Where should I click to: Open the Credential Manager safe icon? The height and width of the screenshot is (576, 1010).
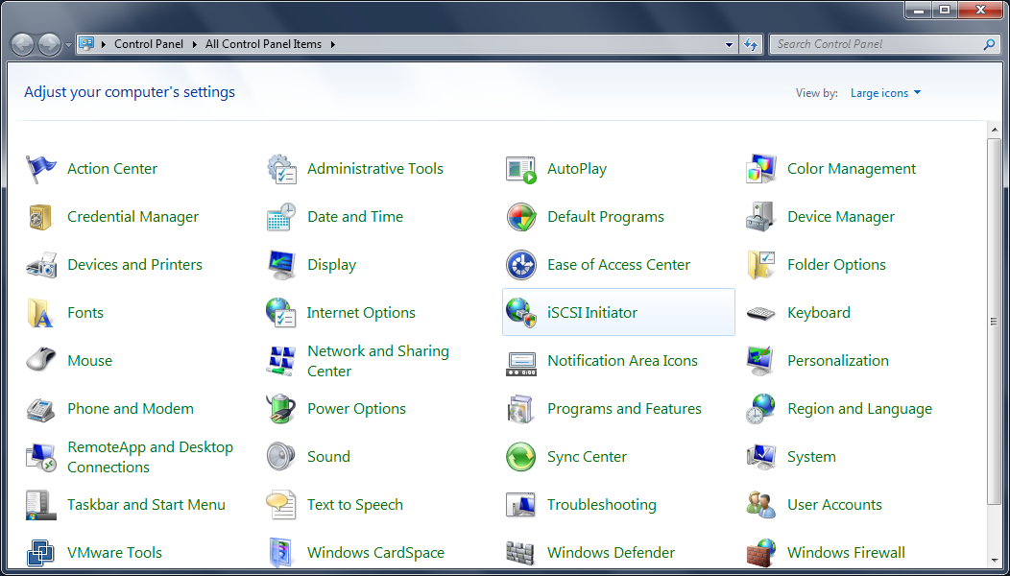coord(41,217)
